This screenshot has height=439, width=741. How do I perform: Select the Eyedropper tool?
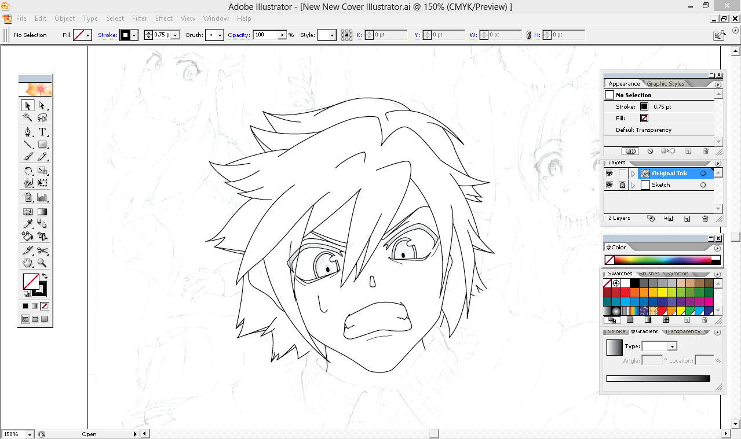tap(27, 224)
